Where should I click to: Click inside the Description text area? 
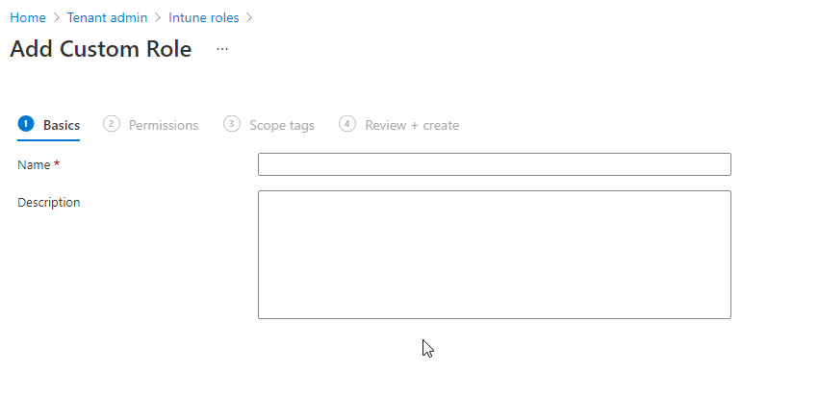[x=494, y=255]
